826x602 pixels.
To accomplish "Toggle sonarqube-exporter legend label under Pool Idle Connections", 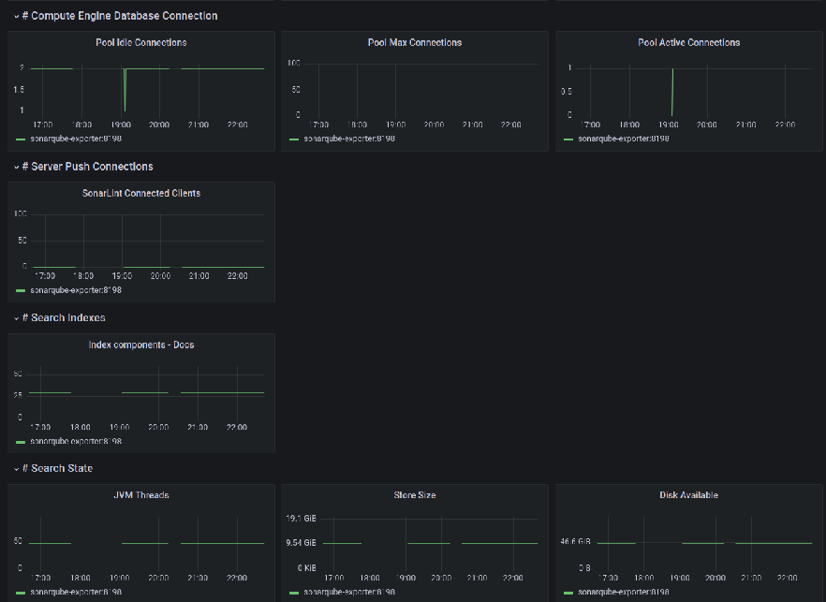I will click(x=76, y=139).
